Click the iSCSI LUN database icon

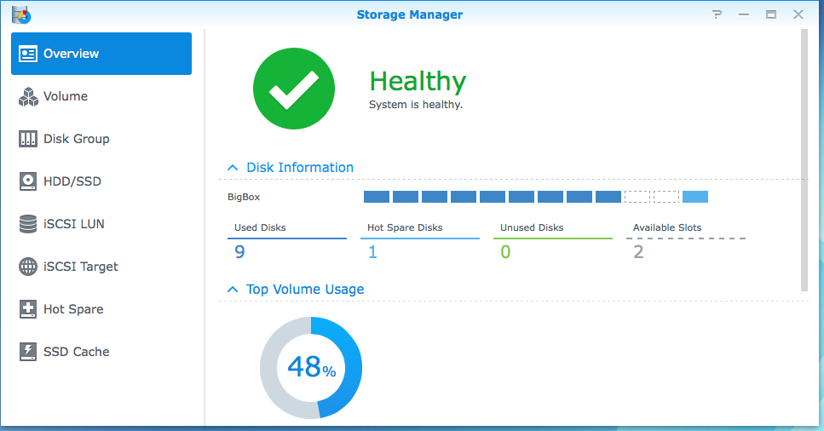tap(28, 224)
